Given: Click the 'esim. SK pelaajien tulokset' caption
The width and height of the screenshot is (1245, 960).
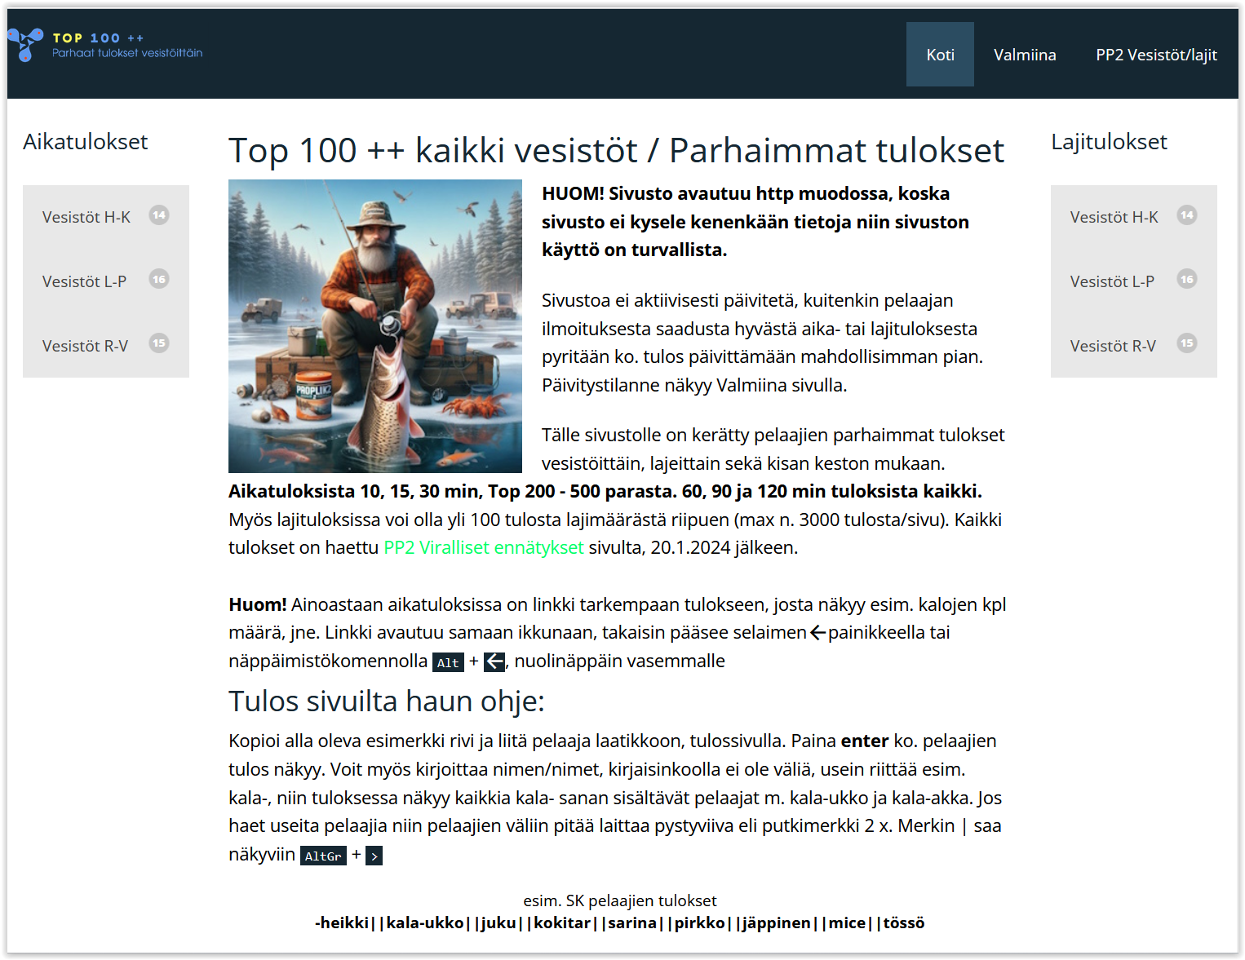Looking at the screenshot, I should 620,900.
